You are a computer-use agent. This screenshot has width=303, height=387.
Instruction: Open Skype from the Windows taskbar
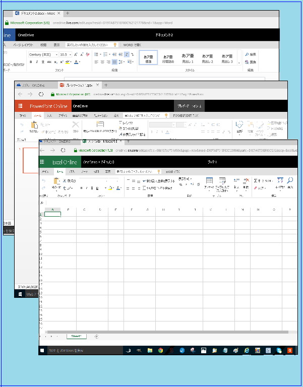[279, 351]
